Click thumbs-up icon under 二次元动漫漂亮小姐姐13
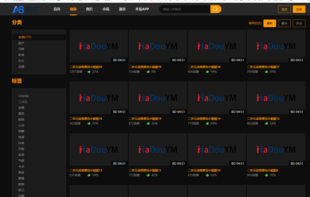The image size is (310, 197). [266, 124]
